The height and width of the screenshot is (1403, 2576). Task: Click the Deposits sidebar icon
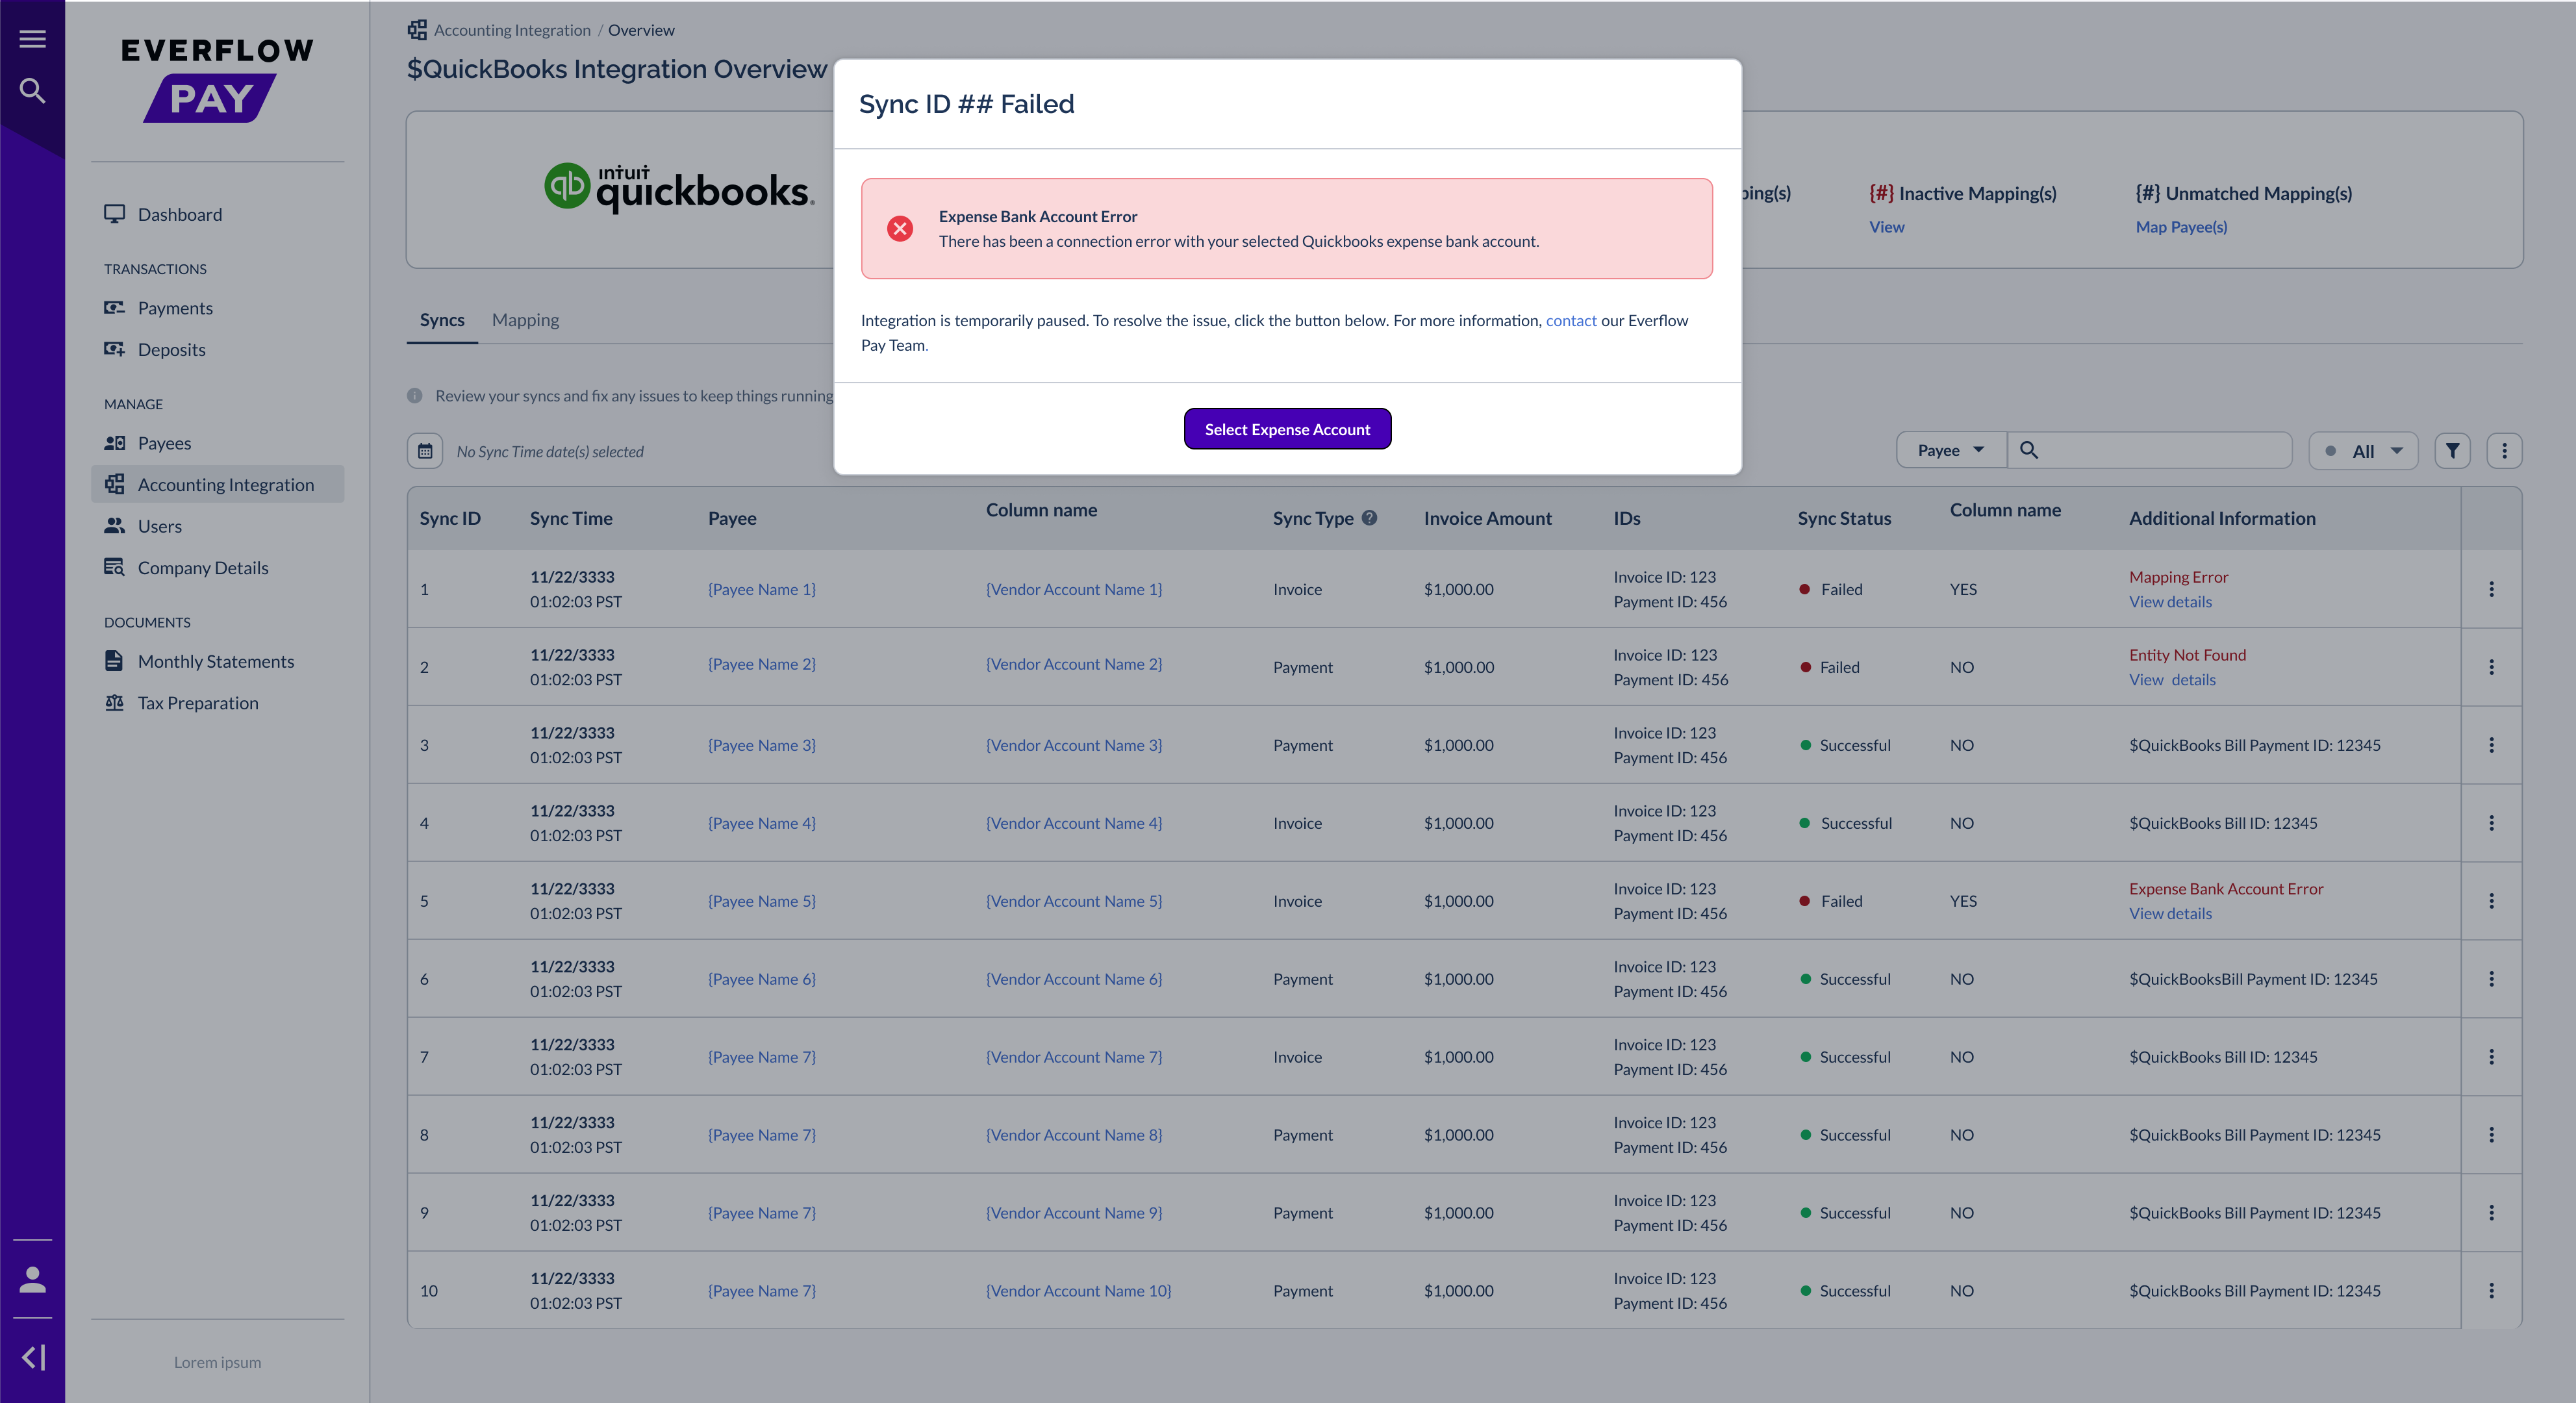[x=114, y=349]
